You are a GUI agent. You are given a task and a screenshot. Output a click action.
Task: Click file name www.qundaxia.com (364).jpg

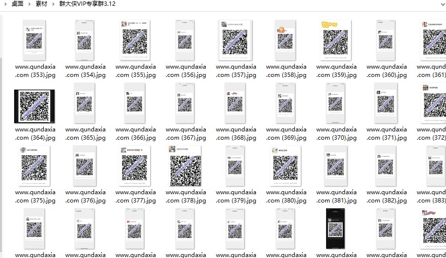coord(35,133)
